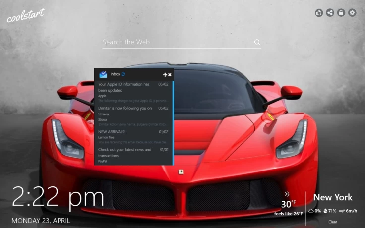Click the Clear weather condition label
The width and height of the screenshot is (365, 228).
pyautogui.click(x=333, y=222)
